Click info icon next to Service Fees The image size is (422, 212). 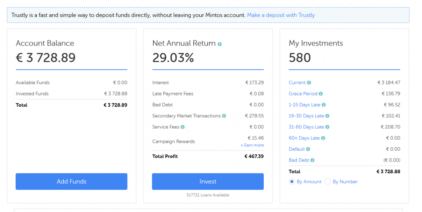click(x=183, y=127)
